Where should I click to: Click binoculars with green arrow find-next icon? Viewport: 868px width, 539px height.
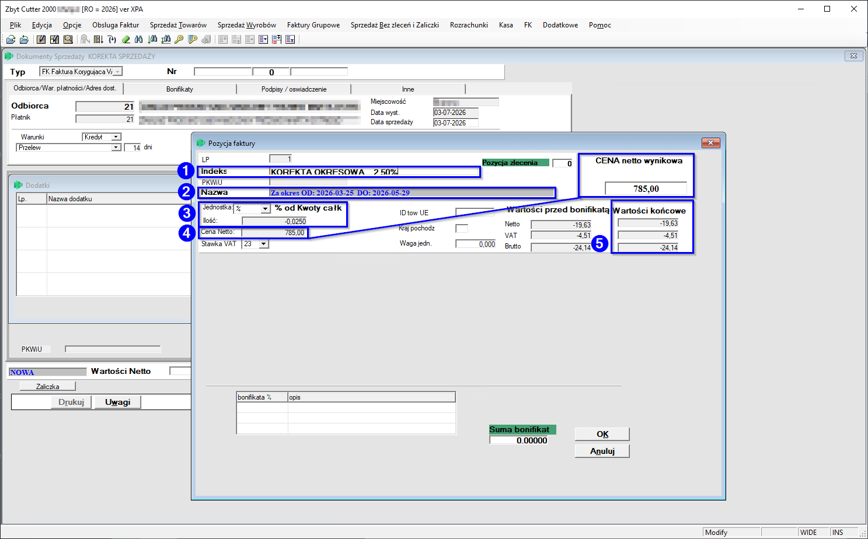tap(152, 40)
